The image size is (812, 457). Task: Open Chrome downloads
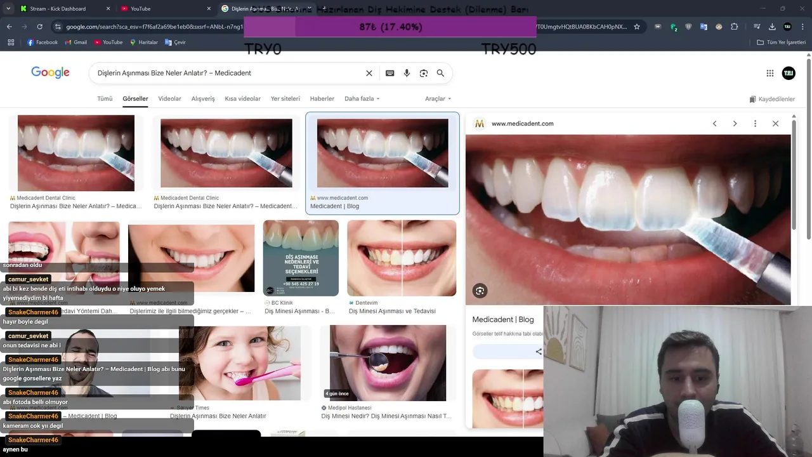pyautogui.click(x=772, y=27)
